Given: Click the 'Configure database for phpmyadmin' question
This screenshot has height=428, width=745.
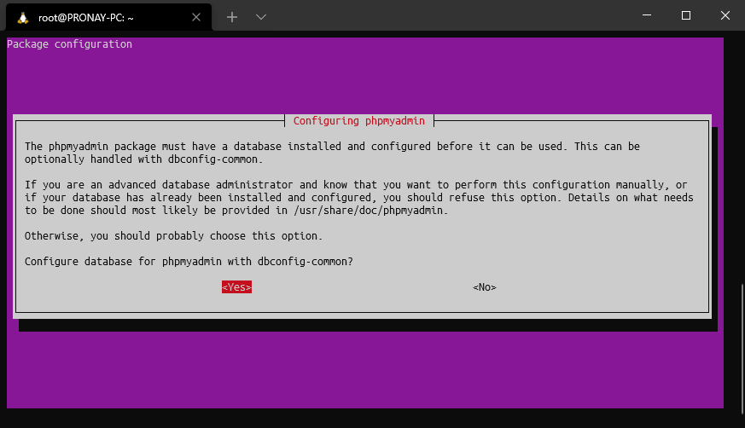Looking at the screenshot, I should pos(189,262).
